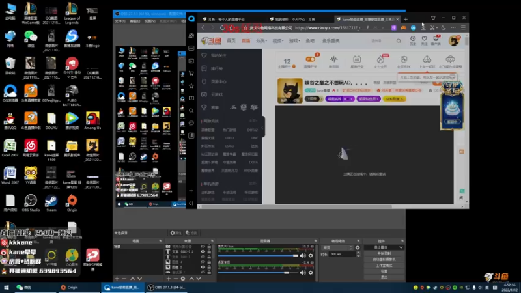The height and width of the screenshot is (293, 521).
Task: Toggle browser night mode moon icon
Action: point(444,28)
